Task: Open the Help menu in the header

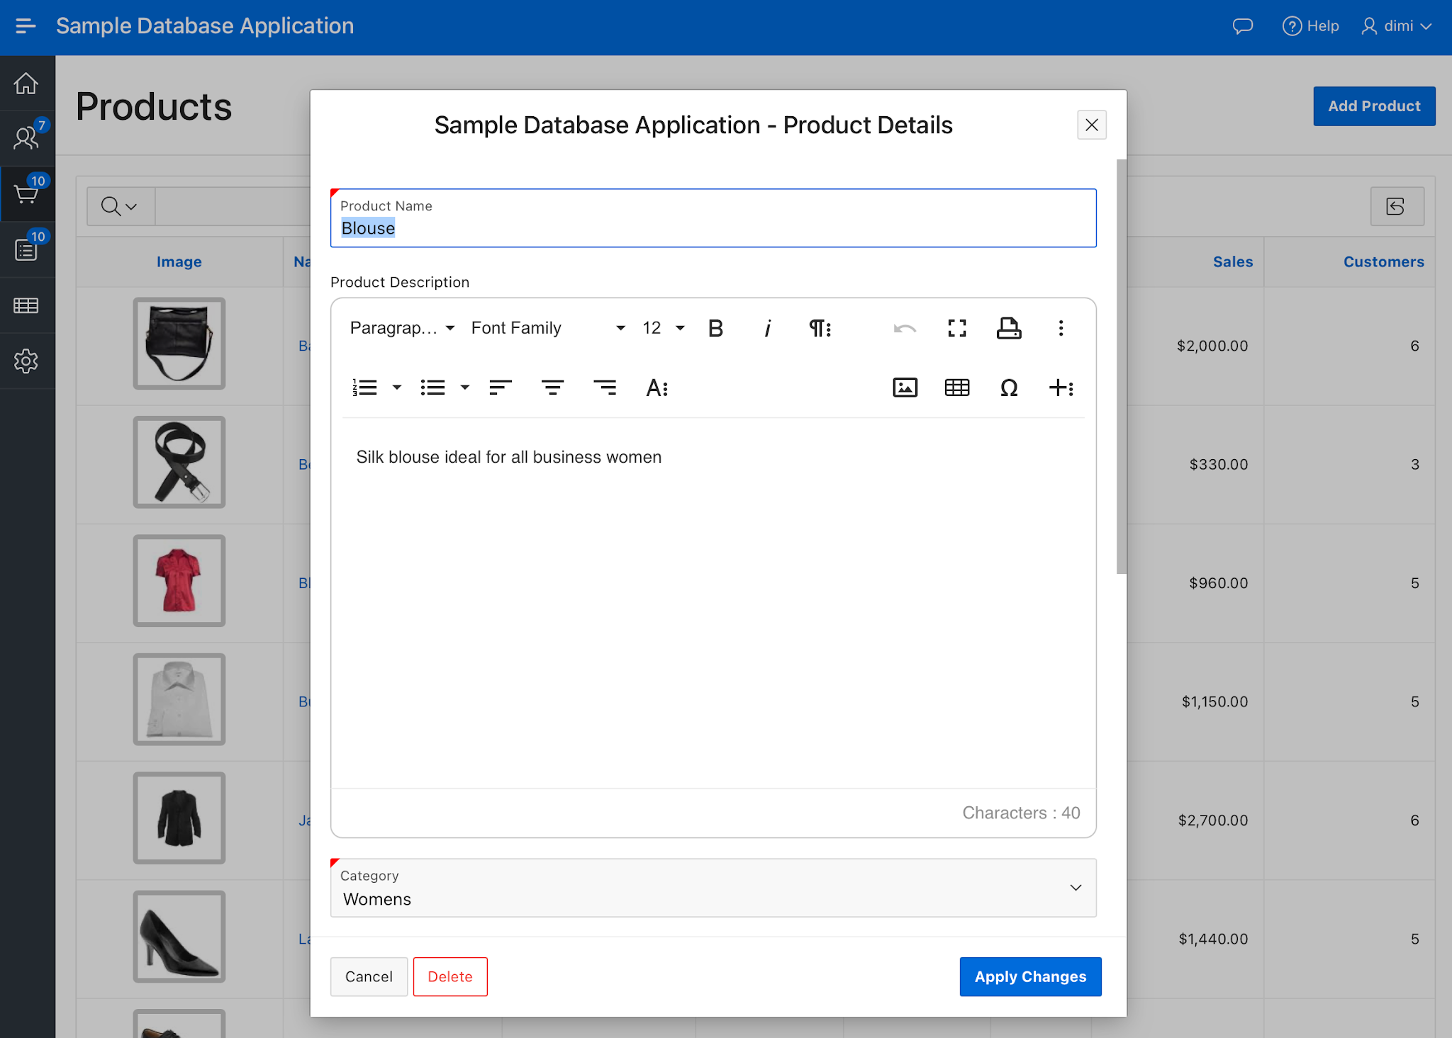Action: click(1311, 26)
